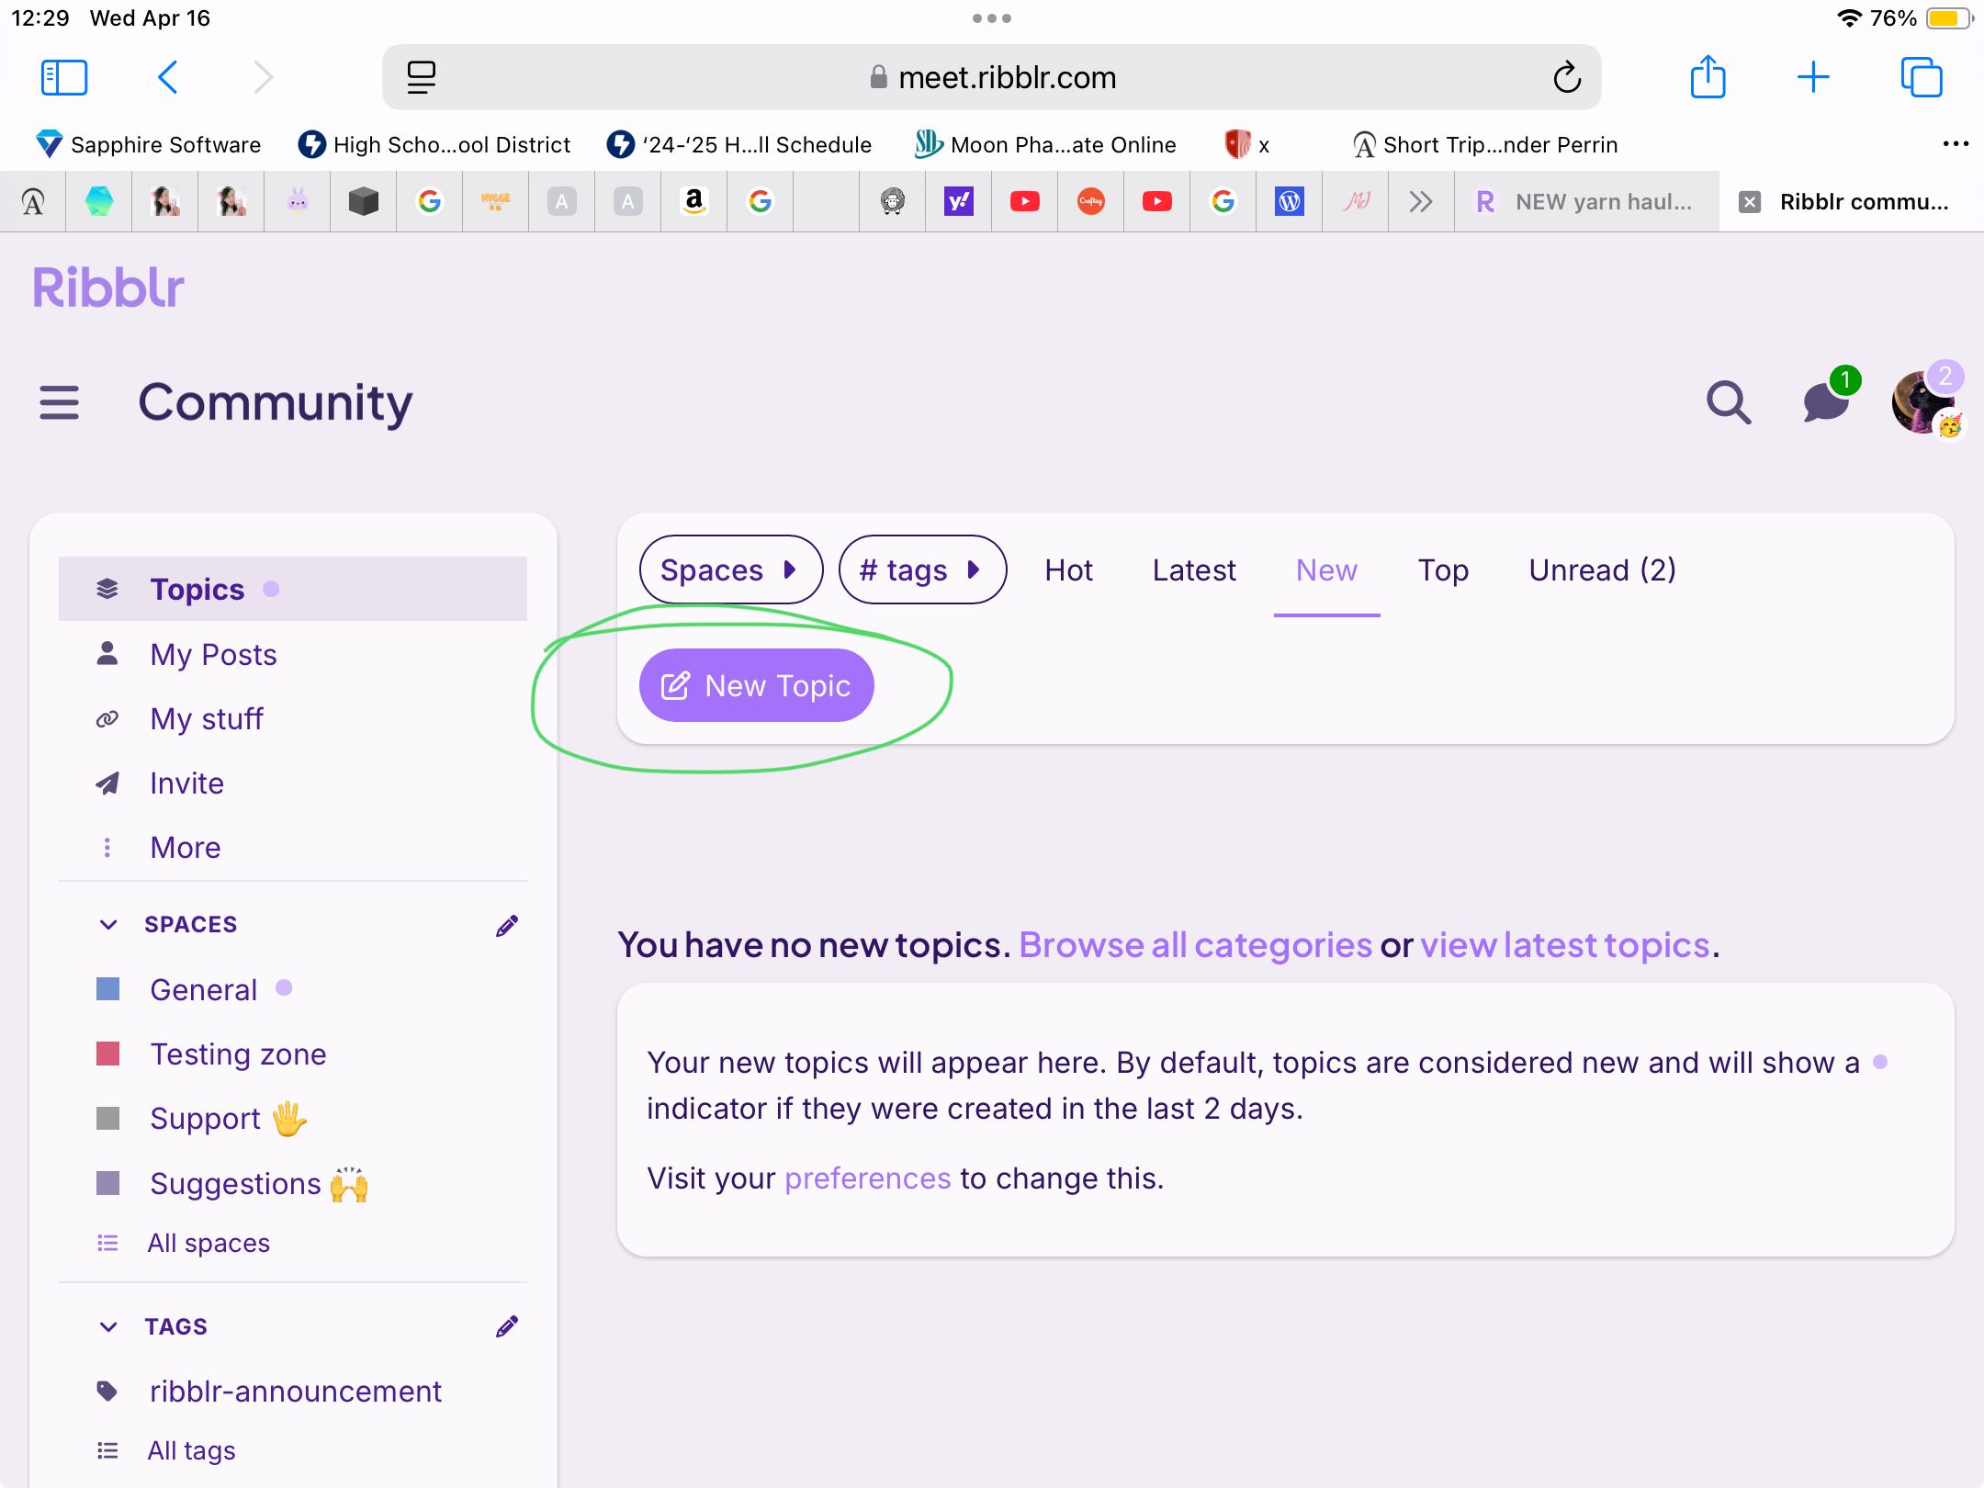1984x1488 pixels.
Task: Click the red Testing zone color square
Action: 108,1054
